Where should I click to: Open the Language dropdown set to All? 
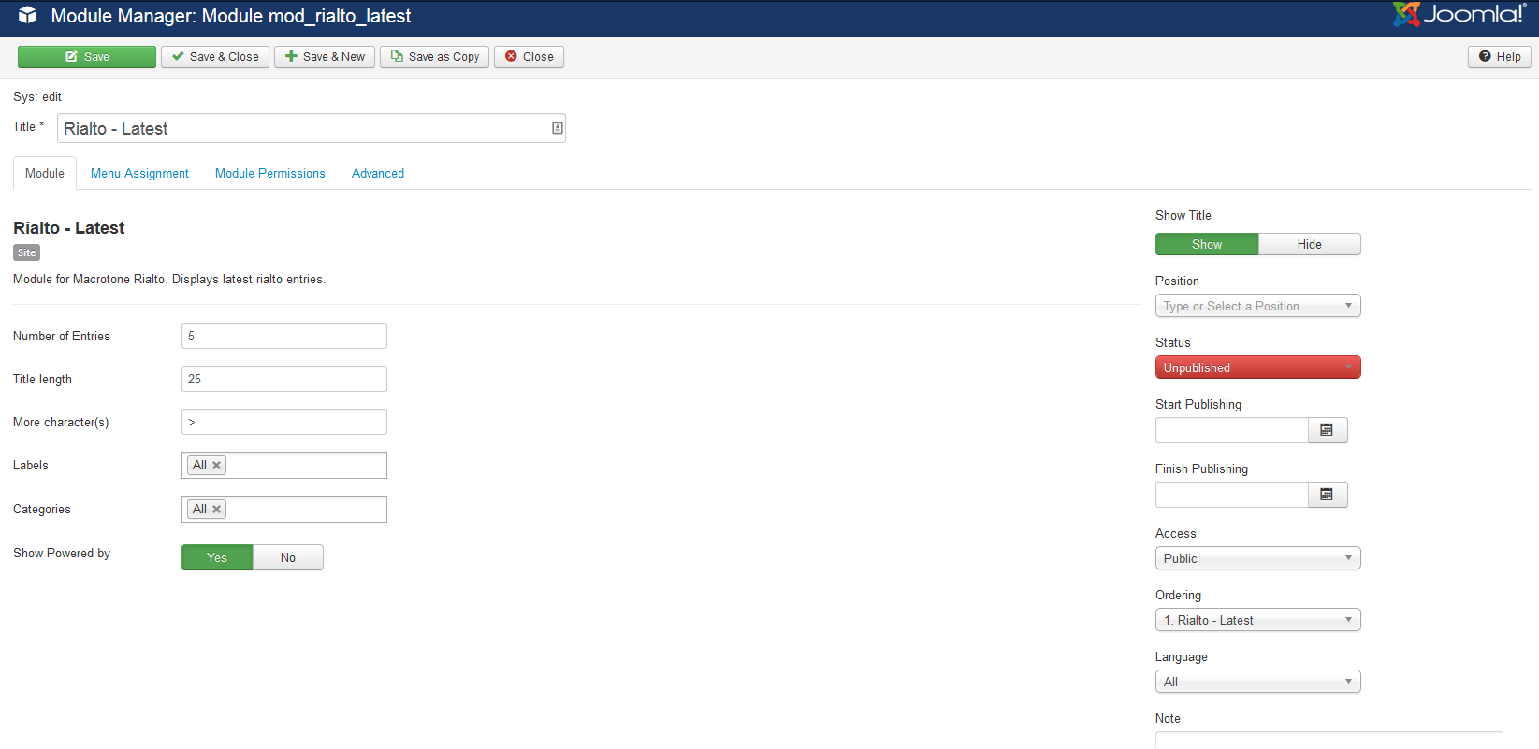pos(1257,683)
